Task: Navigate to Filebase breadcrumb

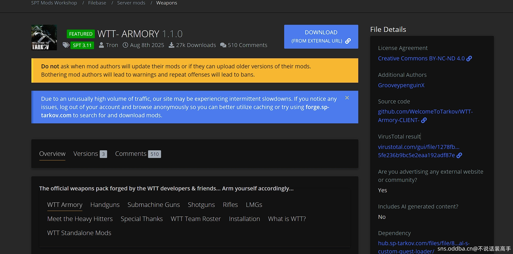Action: point(97,3)
